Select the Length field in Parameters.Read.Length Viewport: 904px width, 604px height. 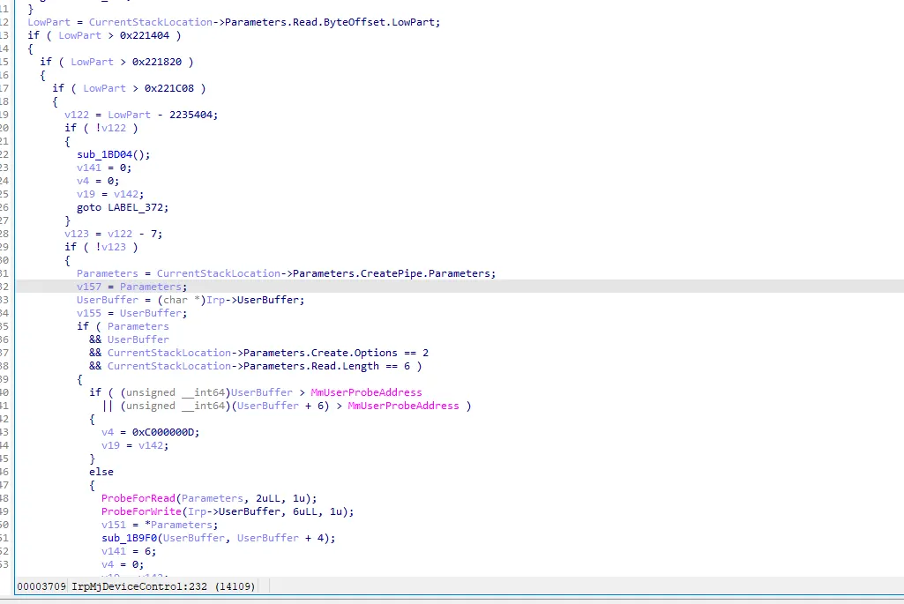pos(361,366)
